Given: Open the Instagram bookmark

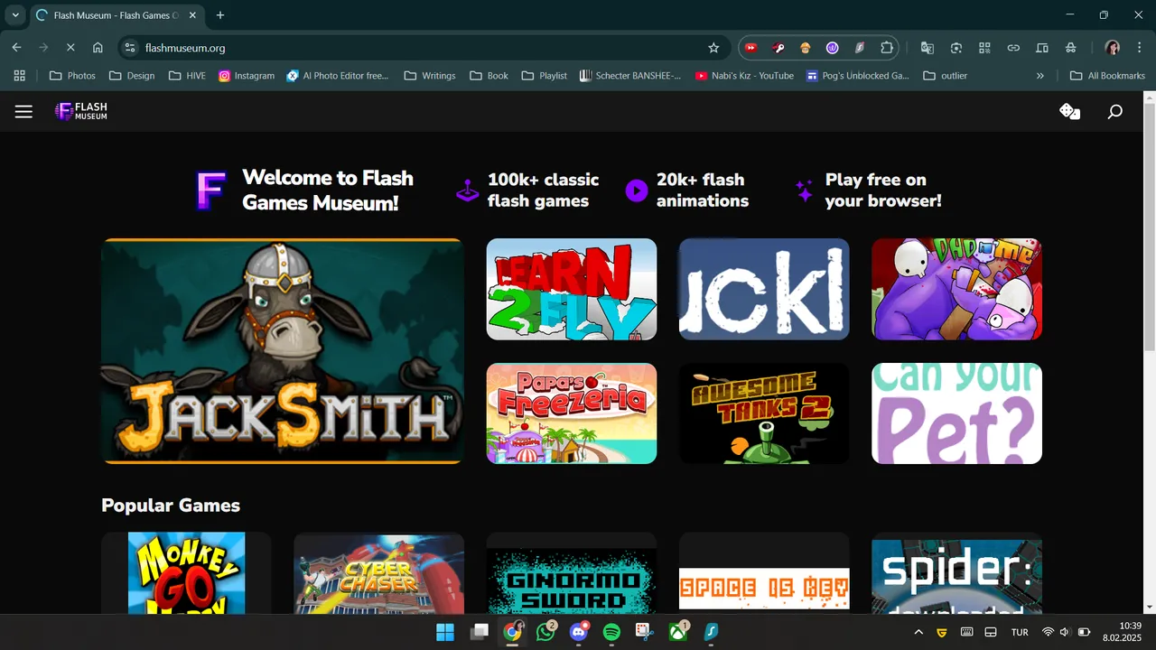Looking at the screenshot, I should (247, 76).
